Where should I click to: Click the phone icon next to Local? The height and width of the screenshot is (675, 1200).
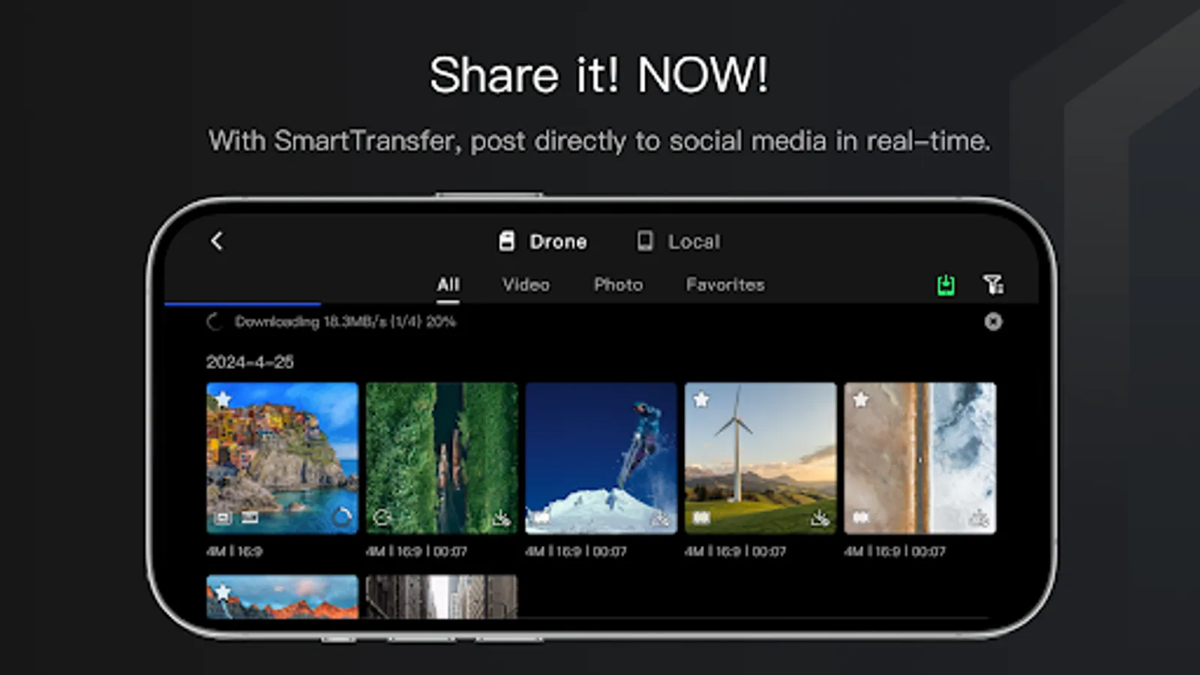pyautogui.click(x=643, y=241)
